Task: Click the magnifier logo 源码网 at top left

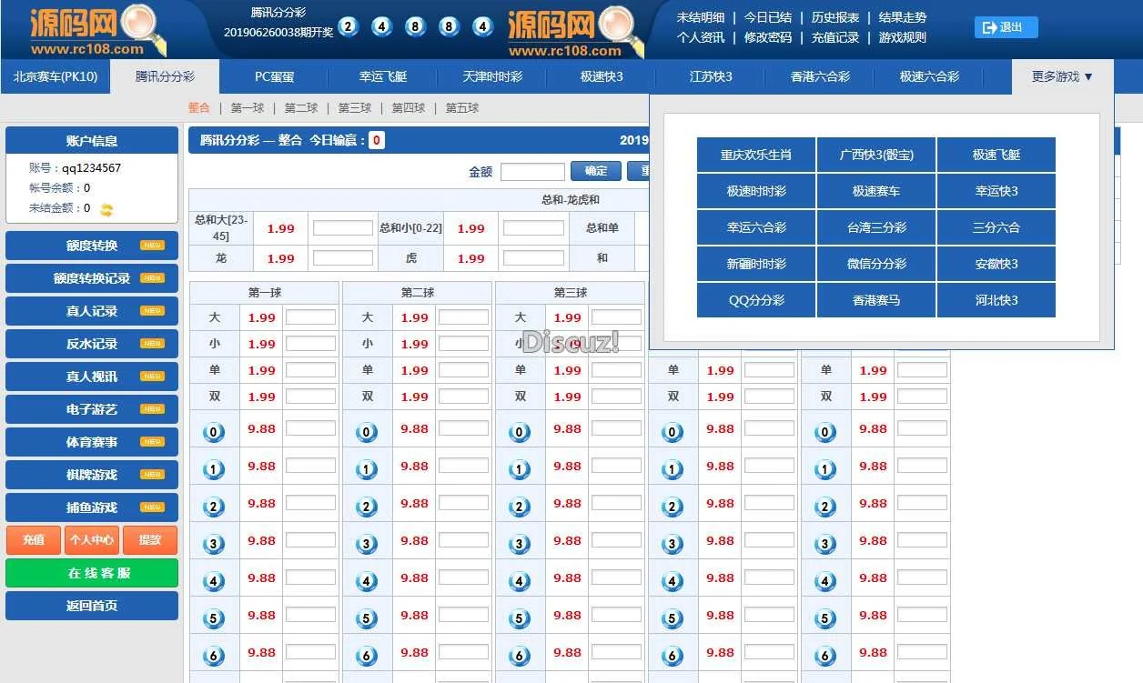Action: tap(98, 31)
